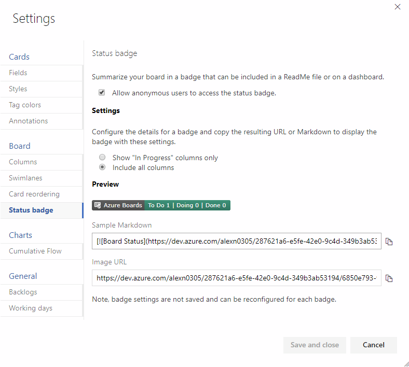
Task: Go to Backlogs settings
Action: point(23,292)
